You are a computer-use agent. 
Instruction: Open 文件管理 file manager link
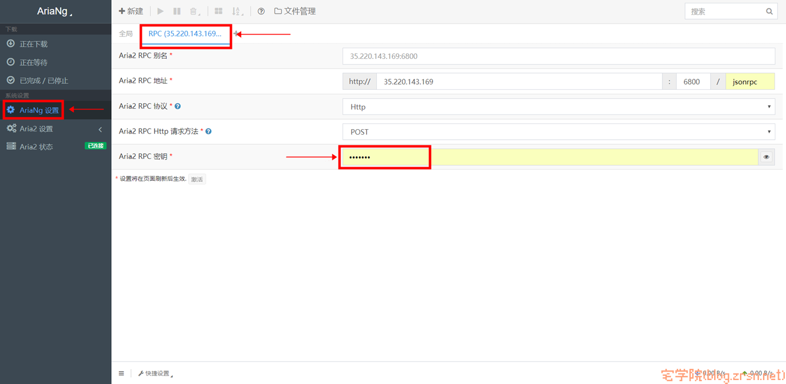pos(295,11)
